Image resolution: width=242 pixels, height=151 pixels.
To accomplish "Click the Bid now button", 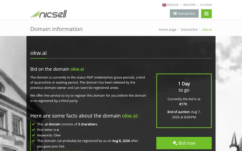I will pyautogui.click(x=184, y=143).
